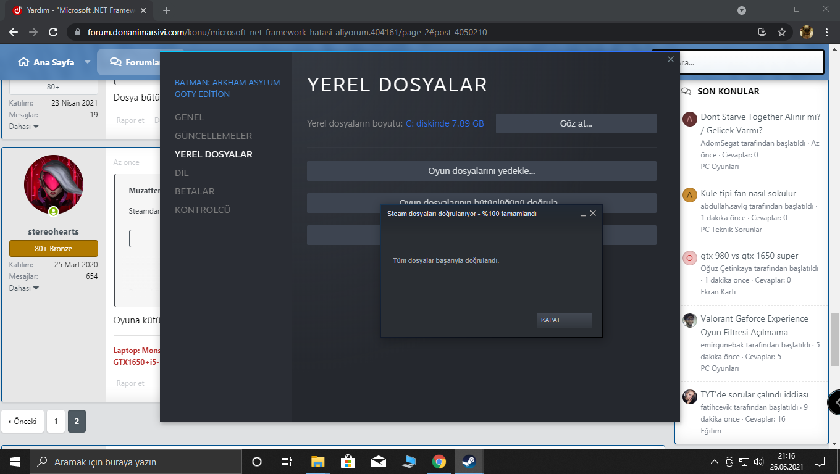Go to the Önceki page

coord(22,422)
